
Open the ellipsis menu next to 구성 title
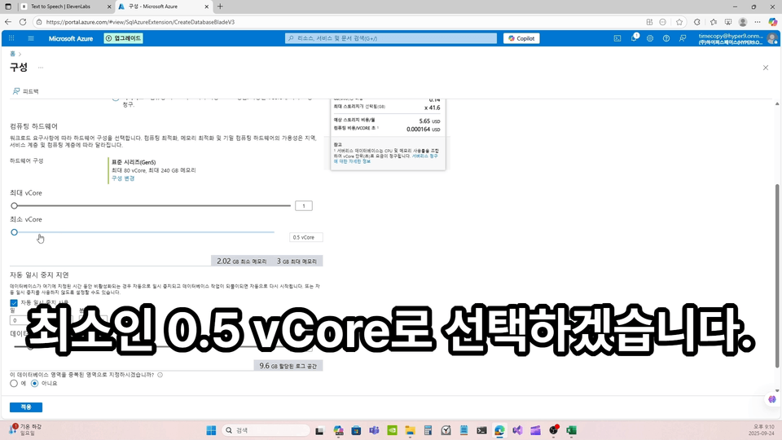(41, 68)
